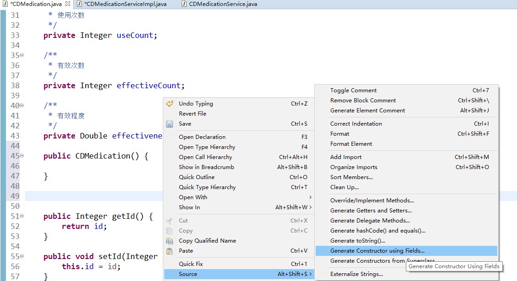The image size is (517, 281).
Task: Click the Cut scissors icon
Action: [x=169, y=220]
